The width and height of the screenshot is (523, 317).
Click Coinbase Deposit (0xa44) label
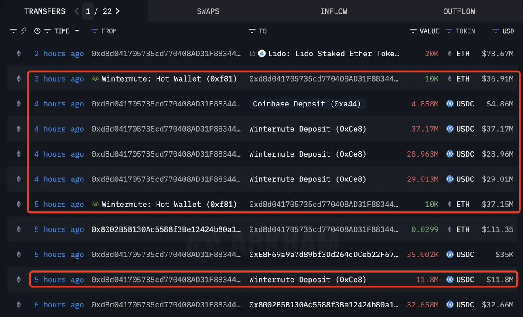307,104
